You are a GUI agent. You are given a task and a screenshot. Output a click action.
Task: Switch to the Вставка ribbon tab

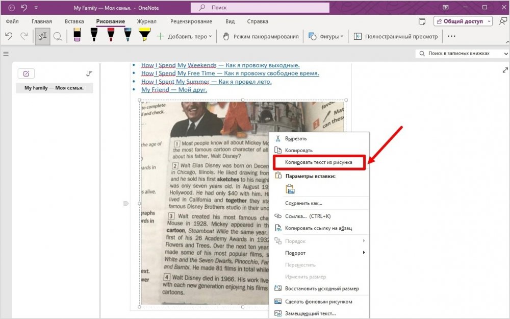tap(74, 21)
